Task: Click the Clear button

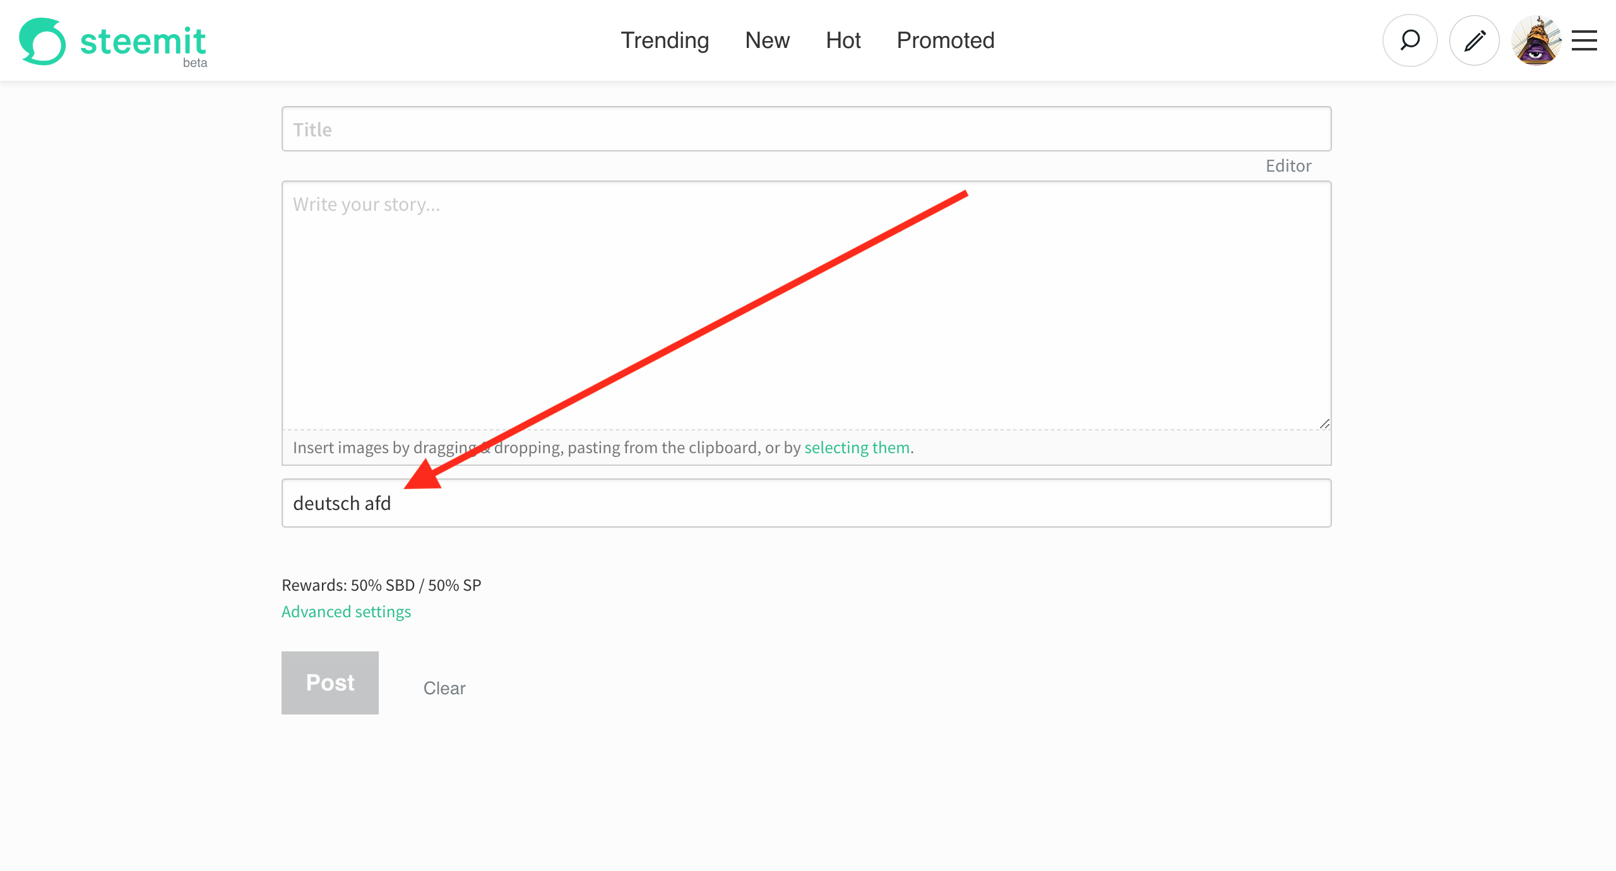Action: point(444,688)
